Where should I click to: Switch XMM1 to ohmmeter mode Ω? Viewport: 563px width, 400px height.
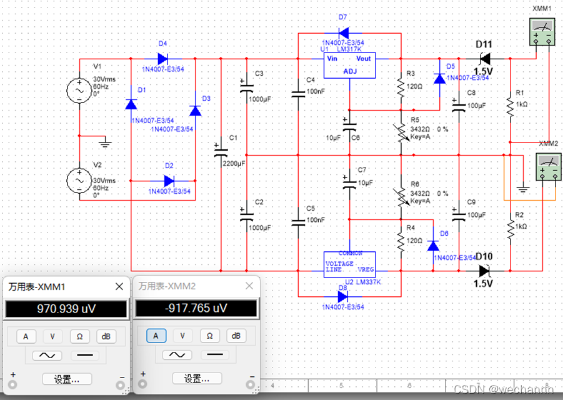click(79, 336)
